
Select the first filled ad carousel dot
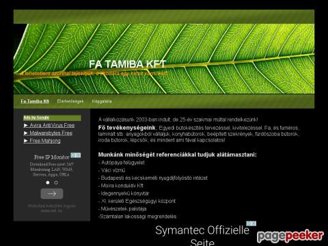tap(48, 182)
